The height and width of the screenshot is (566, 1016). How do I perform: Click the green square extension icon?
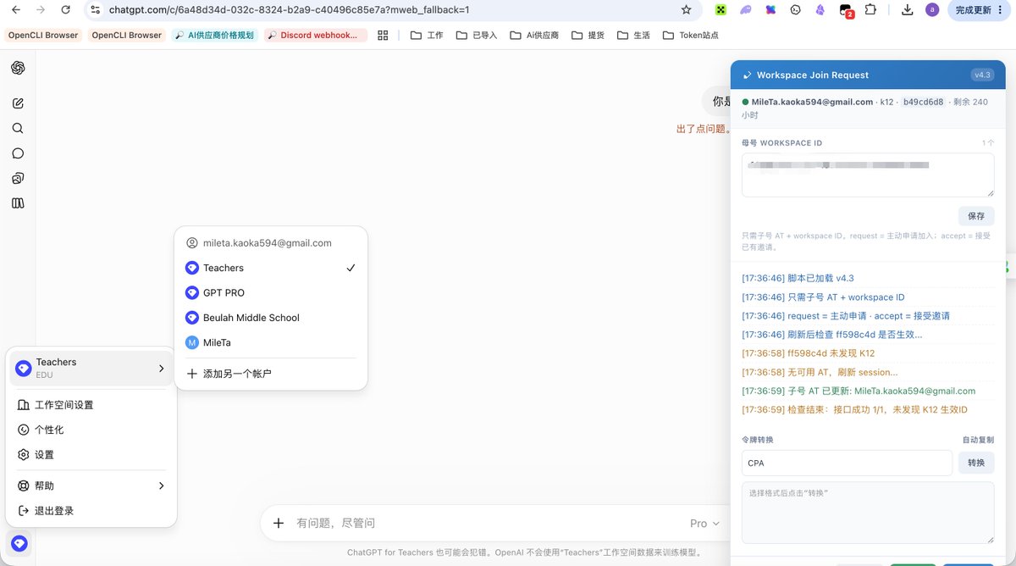[x=721, y=10]
